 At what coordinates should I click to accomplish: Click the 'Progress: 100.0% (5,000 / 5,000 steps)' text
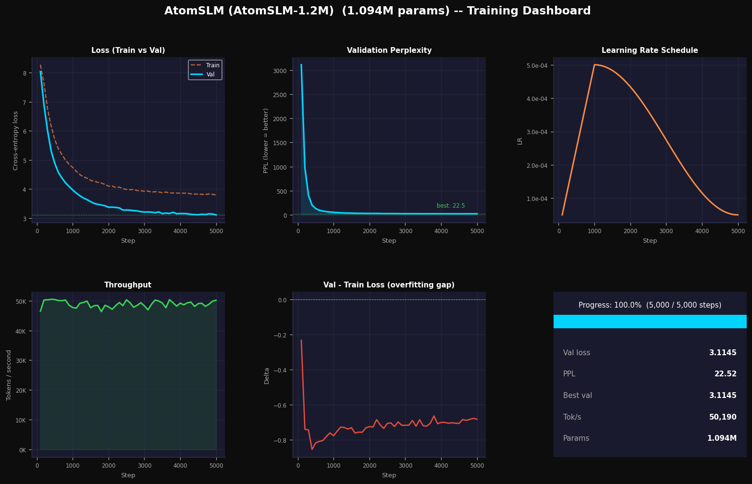click(650, 305)
